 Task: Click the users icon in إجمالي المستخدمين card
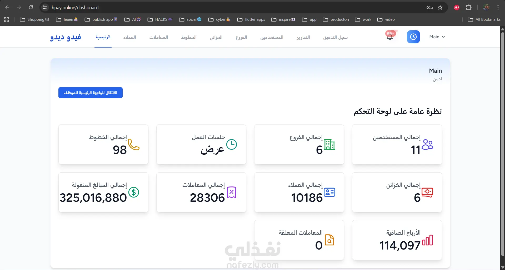coord(427,144)
